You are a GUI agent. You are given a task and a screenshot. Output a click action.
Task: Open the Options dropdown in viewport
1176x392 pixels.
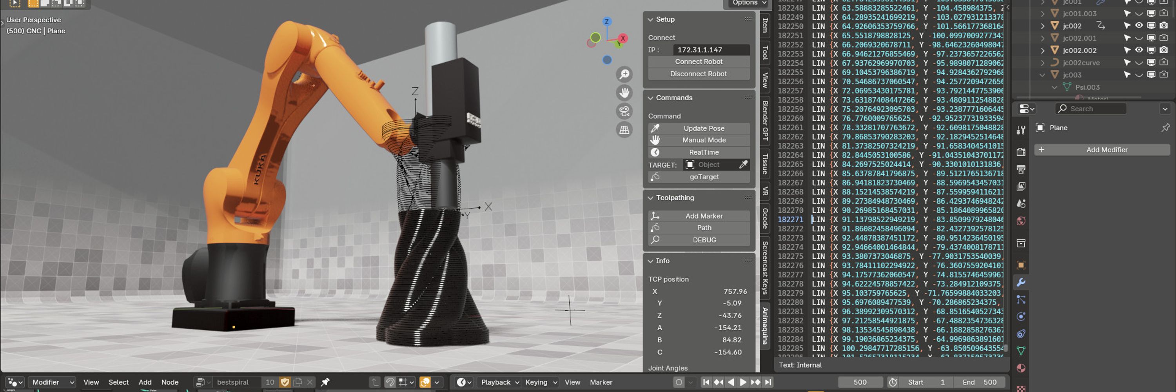click(749, 3)
